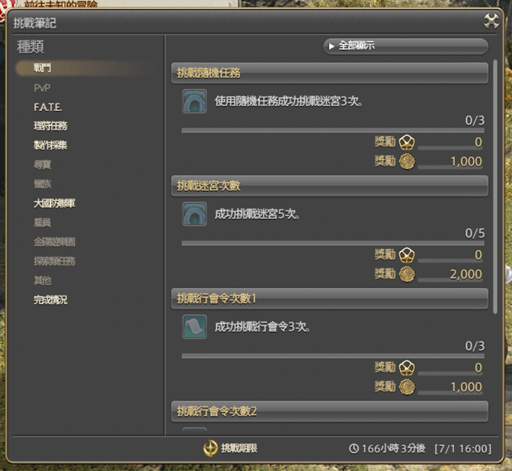The height and width of the screenshot is (471, 512).
Task: Collapse the 挑戰迷宮次數 section header
Action: click(x=330, y=186)
